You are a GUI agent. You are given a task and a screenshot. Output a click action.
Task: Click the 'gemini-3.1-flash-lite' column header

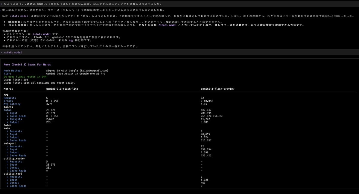[62, 89]
